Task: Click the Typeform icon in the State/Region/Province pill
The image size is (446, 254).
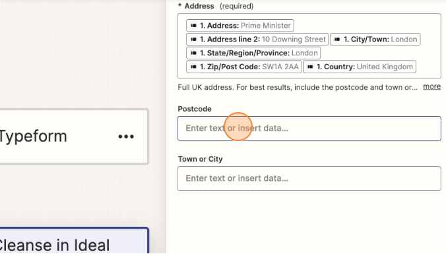Action: tap(193, 53)
